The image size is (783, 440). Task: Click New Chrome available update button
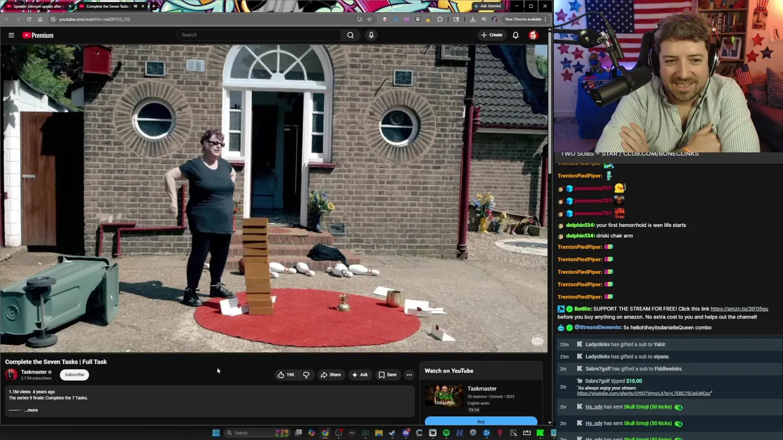[525, 19]
